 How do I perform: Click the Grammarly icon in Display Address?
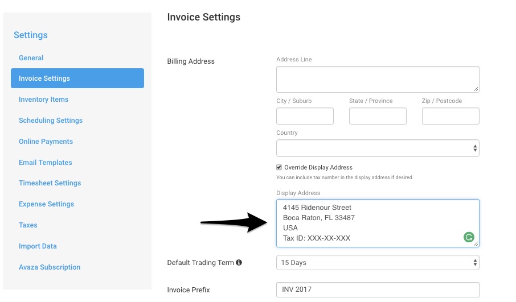(469, 237)
